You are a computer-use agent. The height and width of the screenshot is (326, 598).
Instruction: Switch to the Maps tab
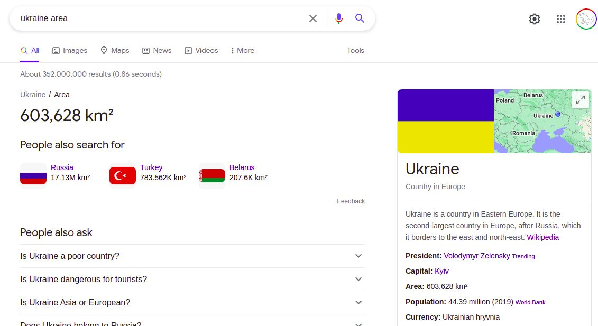pos(115,50)
